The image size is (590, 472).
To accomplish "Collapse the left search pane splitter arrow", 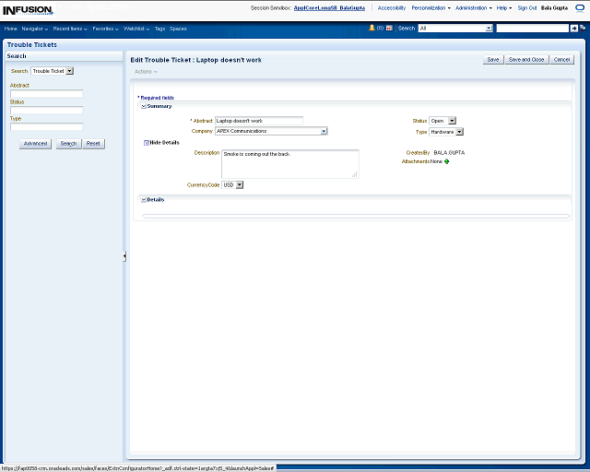I will click(x=124, y=256).
